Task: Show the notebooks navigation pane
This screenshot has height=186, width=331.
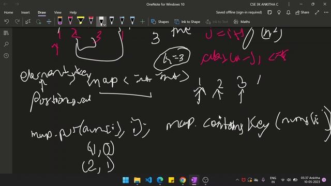Action: point(6,33)
